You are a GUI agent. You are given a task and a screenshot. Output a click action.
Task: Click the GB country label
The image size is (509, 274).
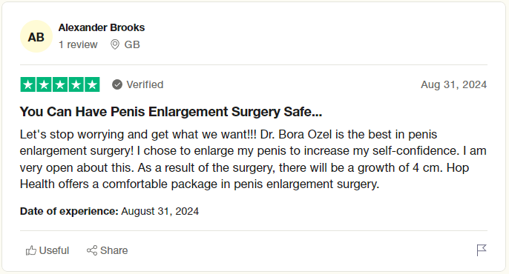(x=132, y=44)
